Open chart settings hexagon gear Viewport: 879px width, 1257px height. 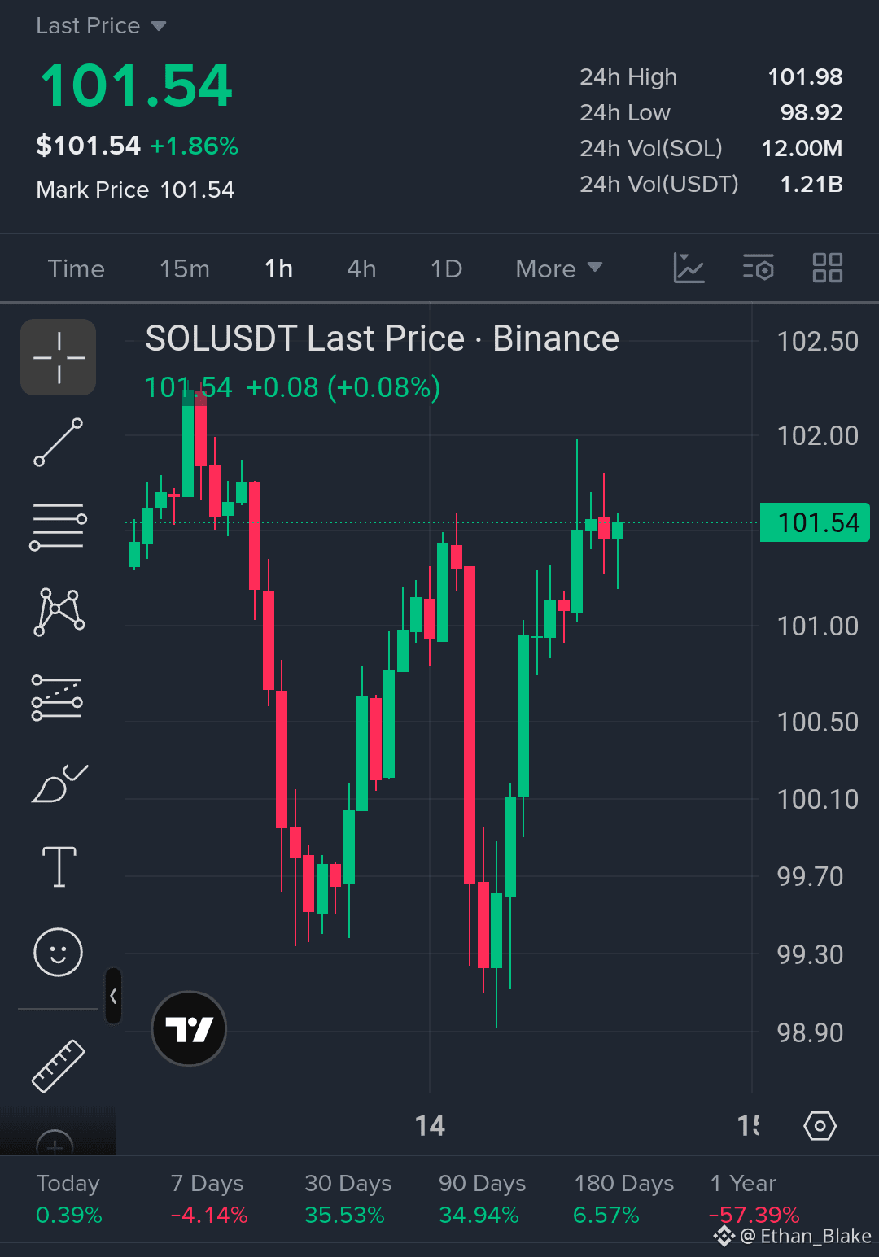[820, 1126]
